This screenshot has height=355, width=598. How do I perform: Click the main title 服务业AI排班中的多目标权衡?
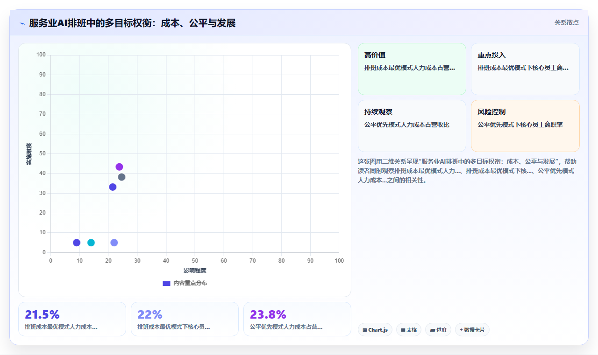tap(132, 23)
